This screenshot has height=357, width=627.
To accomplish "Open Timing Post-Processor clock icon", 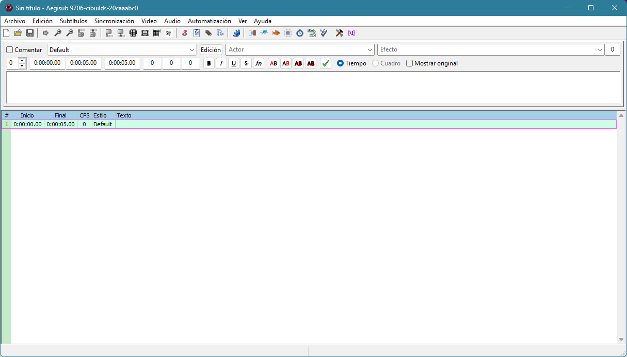I will pos(300,33).
